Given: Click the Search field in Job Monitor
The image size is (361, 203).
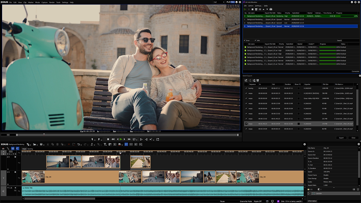Looking at the screenshot, I should tap(351, 40).
